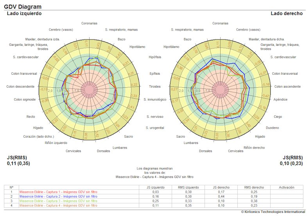Viewport: 307px width, 216px height.
Task: Select the Apéndice label on right chart
Action: point(280,99)
